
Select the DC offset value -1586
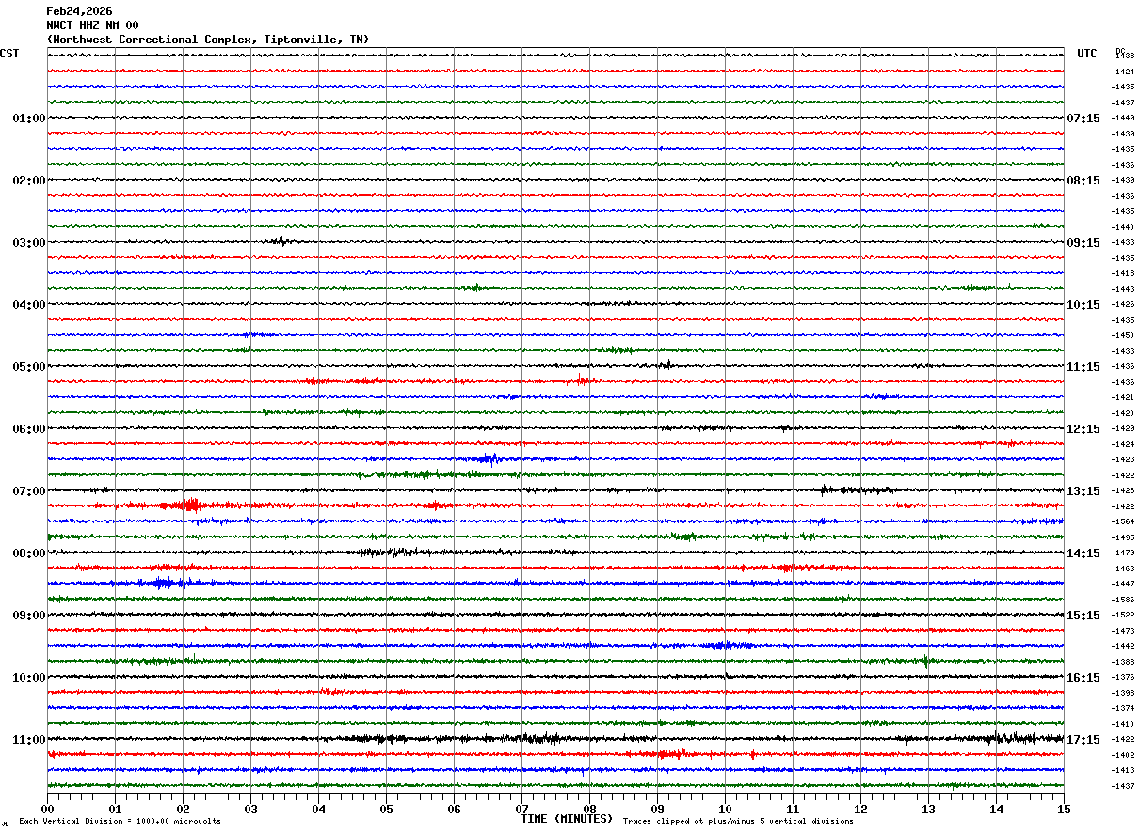1122,600
